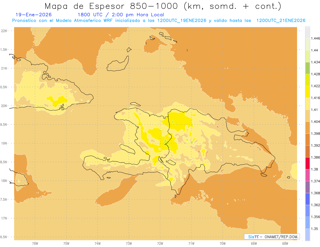Click the '20N' latitude label
This screenshot has height=247, width=320.
click(4, 106)
